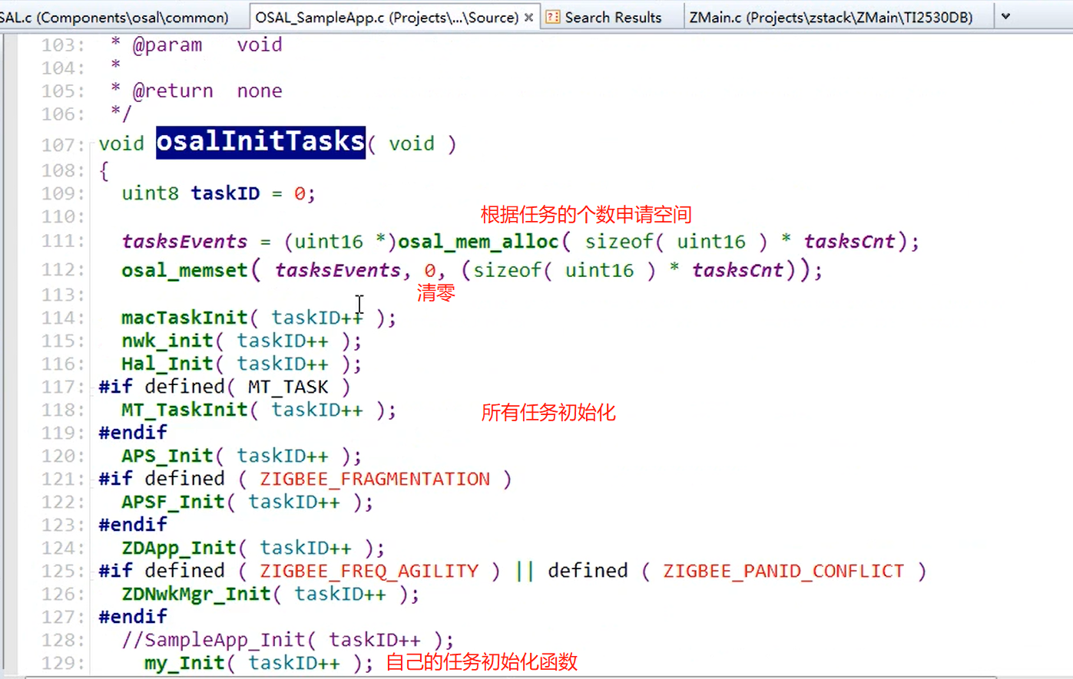Click ZDApp_Init on line 124
1073x679 pixels.
(x=178, y=548)
